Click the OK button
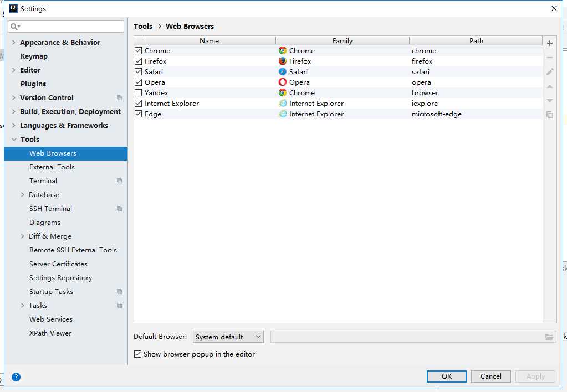Viewport: 567px width, 392px height. 447,376
